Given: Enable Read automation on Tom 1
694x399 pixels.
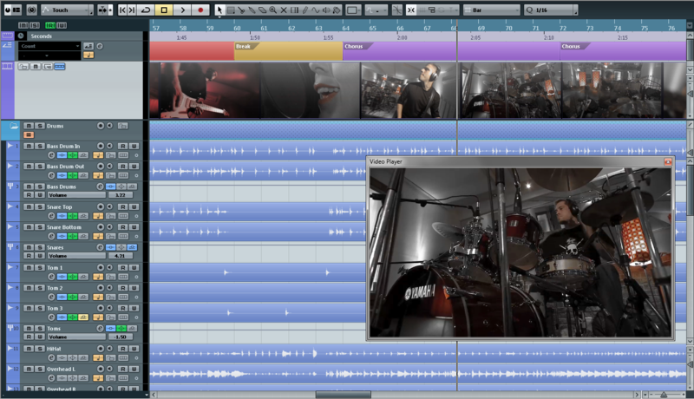Looking at the screenshot, I should [x=122, y=268].
